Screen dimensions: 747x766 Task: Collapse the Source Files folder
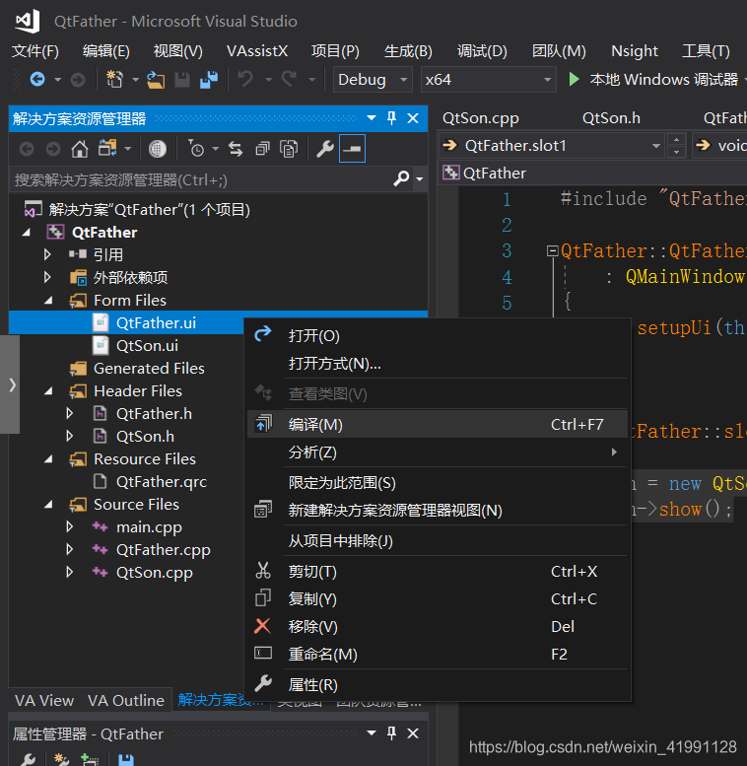tap(48, 505)
